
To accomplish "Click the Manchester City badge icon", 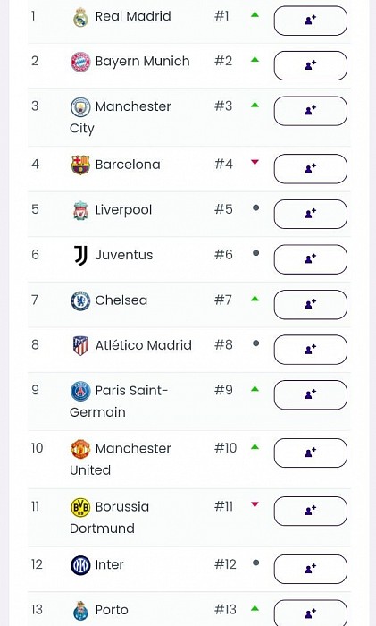I will (80, 107).
